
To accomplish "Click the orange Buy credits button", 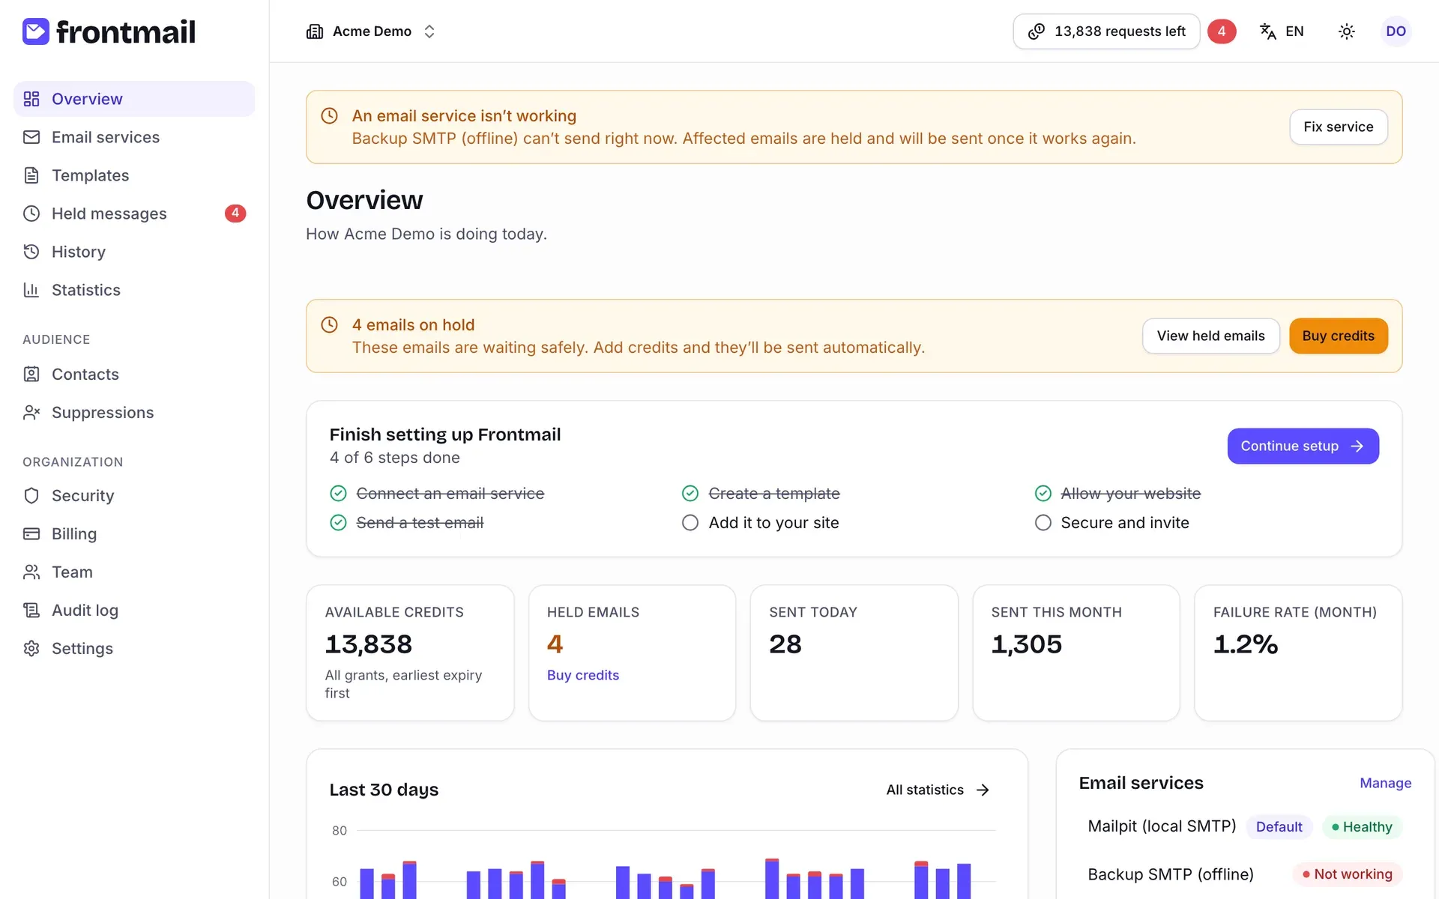I will tap(1338, 336).
